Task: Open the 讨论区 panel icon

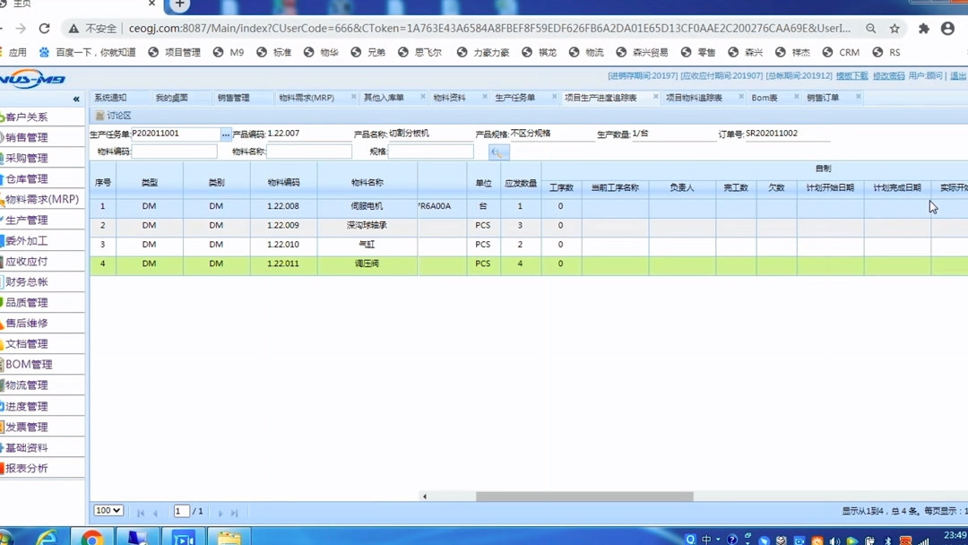Action: tap(100, 115)
